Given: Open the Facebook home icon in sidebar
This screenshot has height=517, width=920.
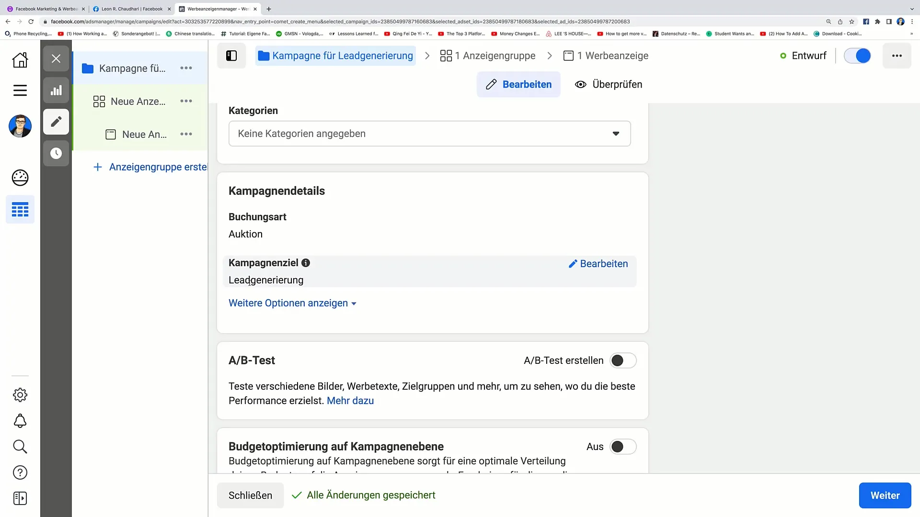Looking at the screenshot, I should (20, 60).
